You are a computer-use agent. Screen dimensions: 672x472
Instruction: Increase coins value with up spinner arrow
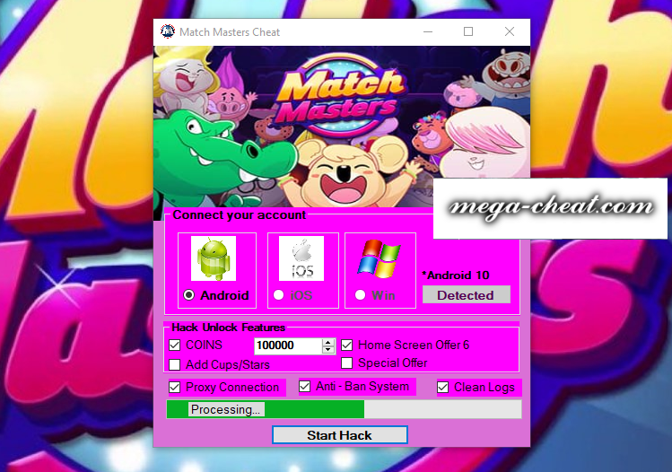click(328, 342)
